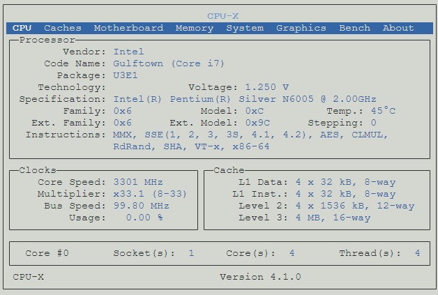Viewport: 438px width, 295px height.
Task: Switch to the Graphics tab
Action: (x=301, y=28)
